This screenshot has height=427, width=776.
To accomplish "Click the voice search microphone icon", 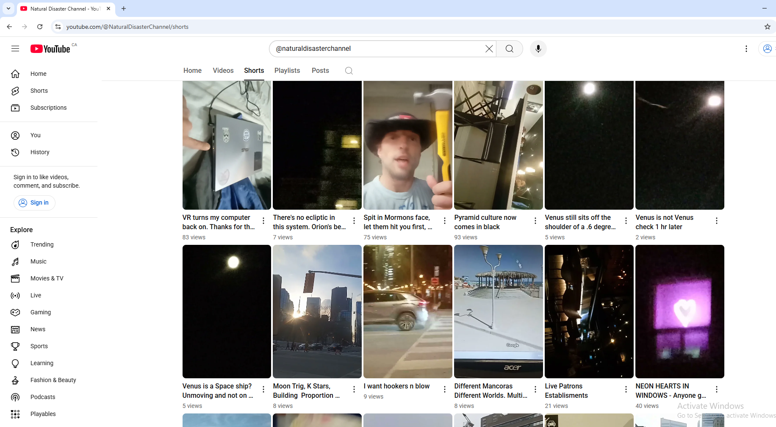I will [x=538, y=49].
